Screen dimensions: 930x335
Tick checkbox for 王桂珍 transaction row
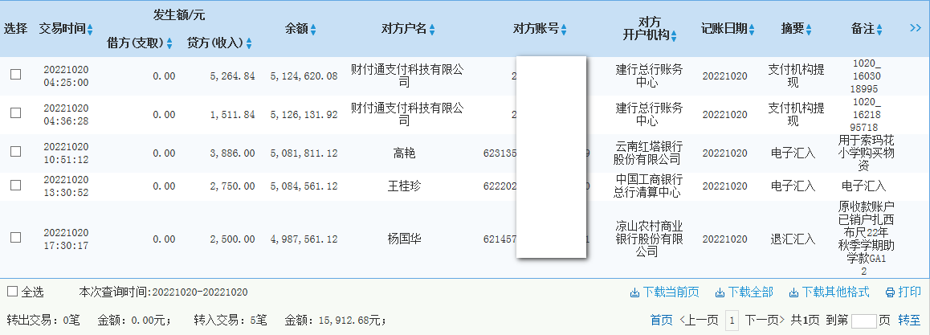(x=16, y=185)
